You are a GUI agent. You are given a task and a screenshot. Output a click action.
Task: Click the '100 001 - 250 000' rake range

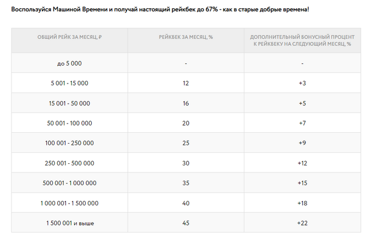[69, 143]
